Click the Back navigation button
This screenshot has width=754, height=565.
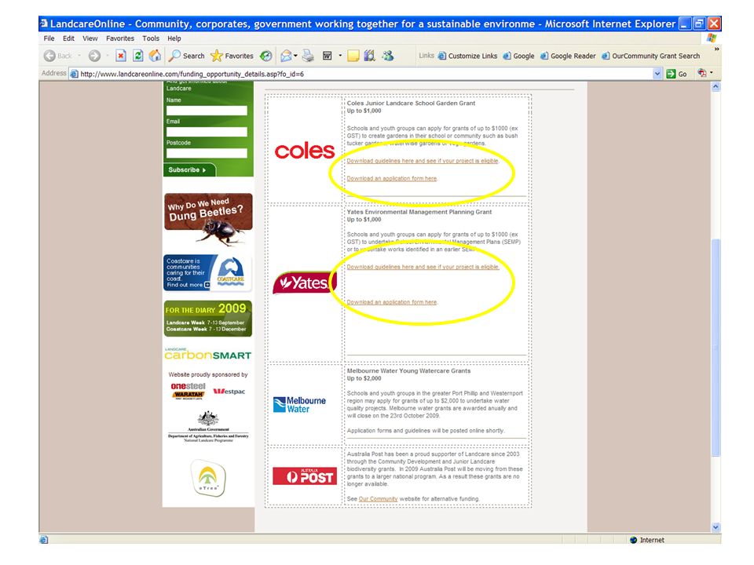[57, 56]
